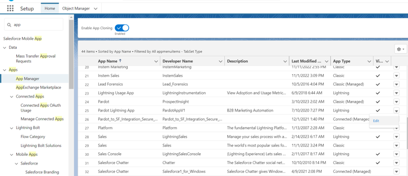Viewport: 408px width, 176px height.
Task: Click the sort arrow on App Name
Action: [120, 61]
